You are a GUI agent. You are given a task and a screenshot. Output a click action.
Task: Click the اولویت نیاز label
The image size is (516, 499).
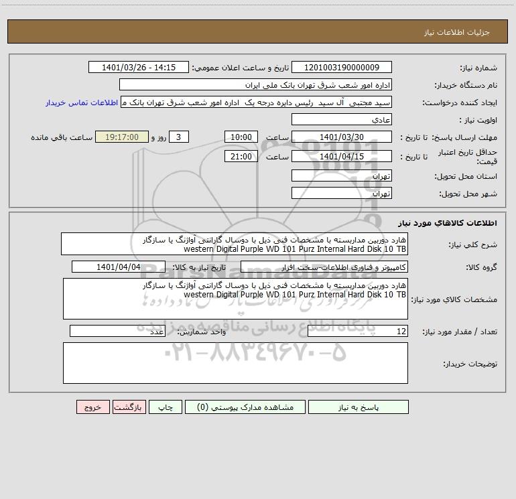478,120
